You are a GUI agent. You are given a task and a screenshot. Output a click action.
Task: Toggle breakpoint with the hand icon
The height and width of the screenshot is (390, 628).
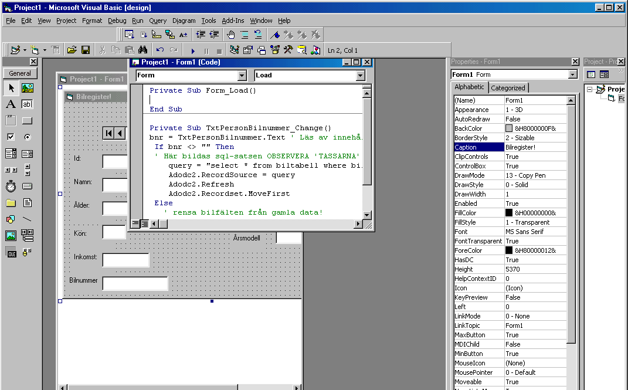[230, 35]
